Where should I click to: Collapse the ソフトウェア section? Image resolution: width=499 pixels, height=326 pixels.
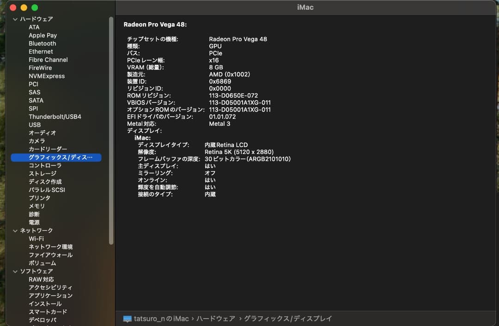click(15, 271)
